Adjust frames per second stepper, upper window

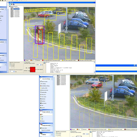tap(14, 72)
